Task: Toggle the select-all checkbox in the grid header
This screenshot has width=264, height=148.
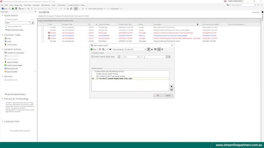Action: (x=42, y=24)
